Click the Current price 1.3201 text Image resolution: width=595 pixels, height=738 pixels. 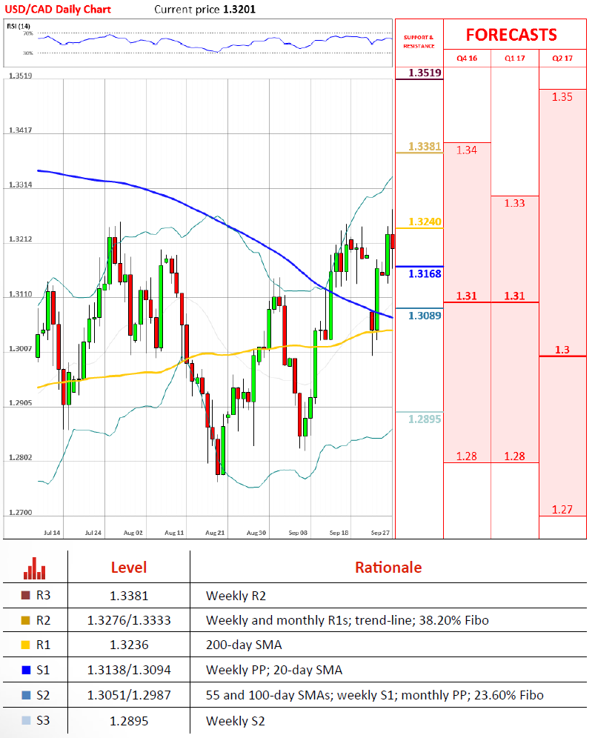click(205, 10)
